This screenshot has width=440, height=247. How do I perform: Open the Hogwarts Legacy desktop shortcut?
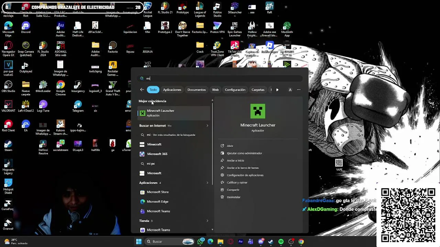click(x=8, y=167)
